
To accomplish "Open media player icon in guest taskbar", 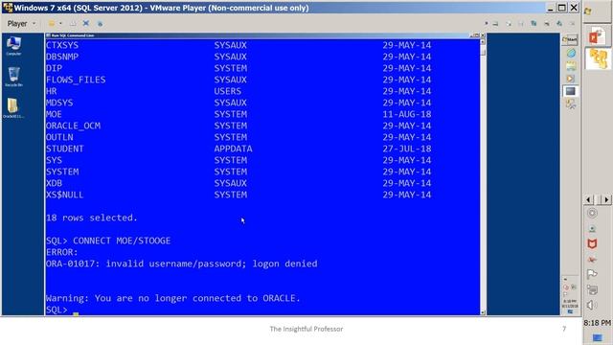I will [x=571, y=79].
